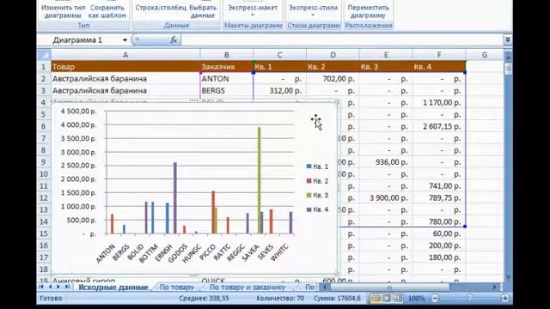Go to next sheet navigation arrow
Viewport: 550px width, 309px height.
tap(58, 287)
